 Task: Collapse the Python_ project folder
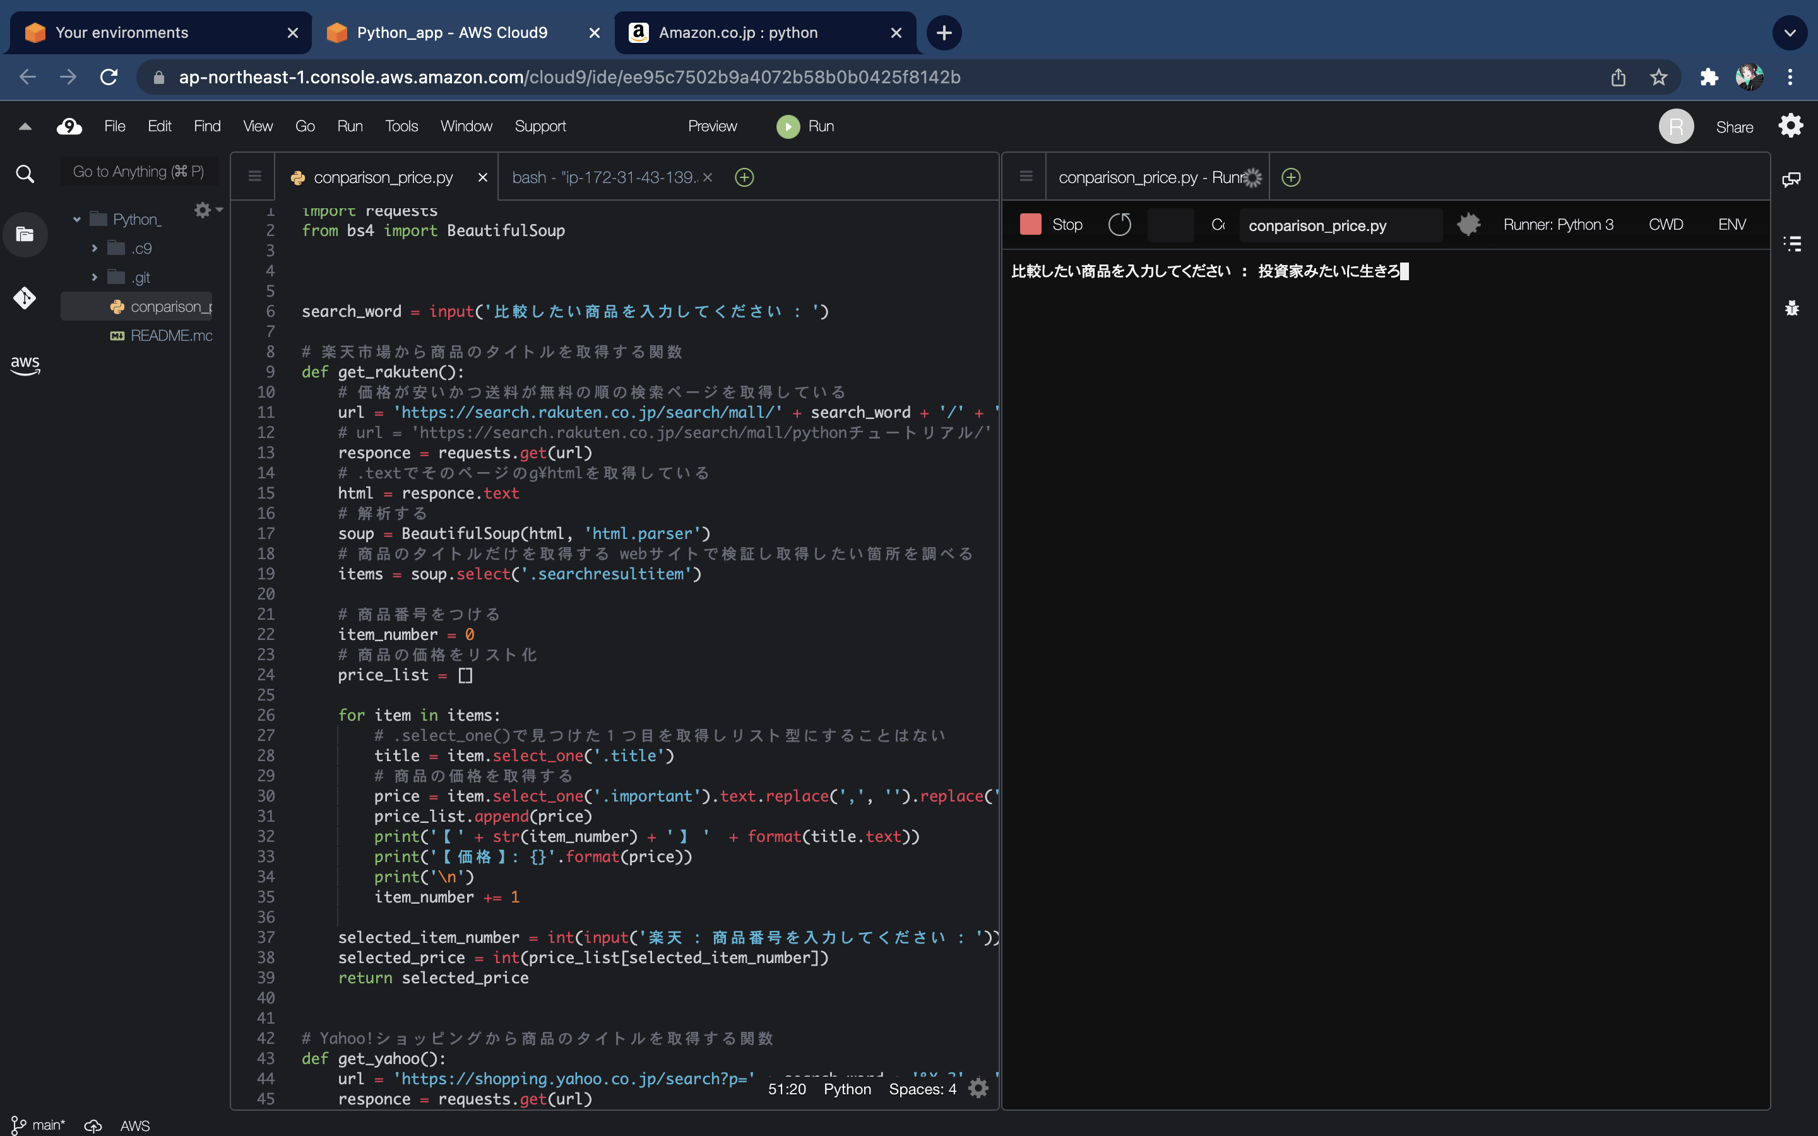point(76,218)
